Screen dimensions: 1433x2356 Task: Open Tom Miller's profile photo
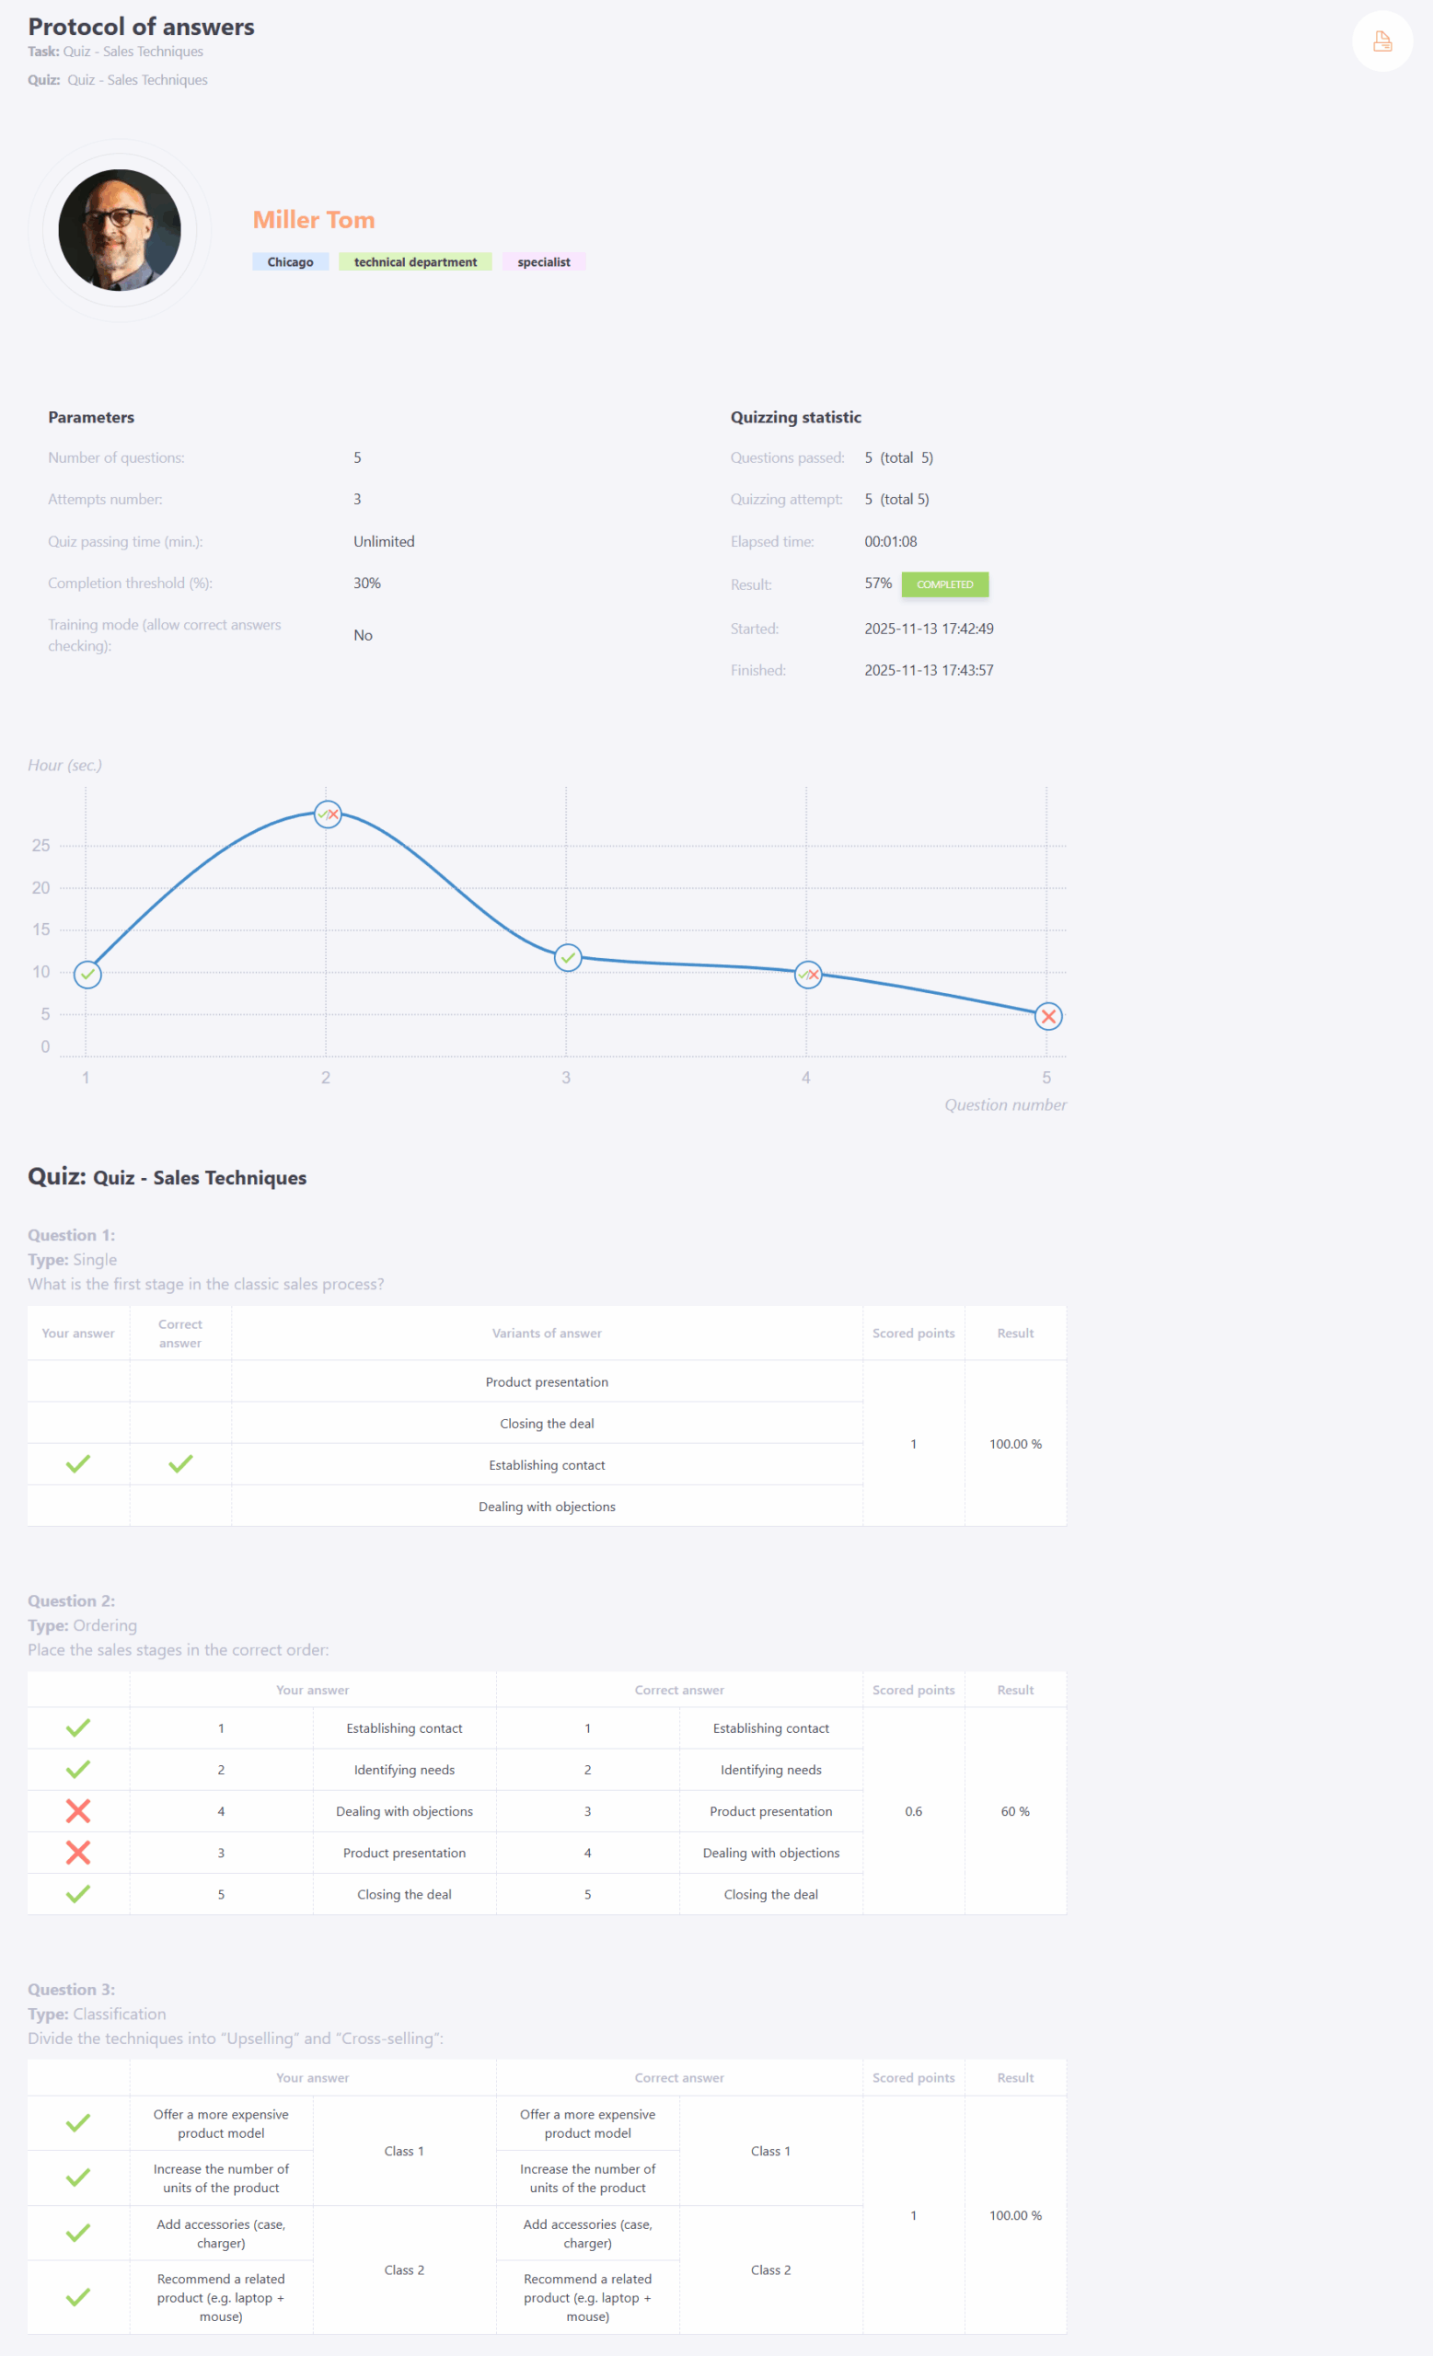tap(120, 230)
